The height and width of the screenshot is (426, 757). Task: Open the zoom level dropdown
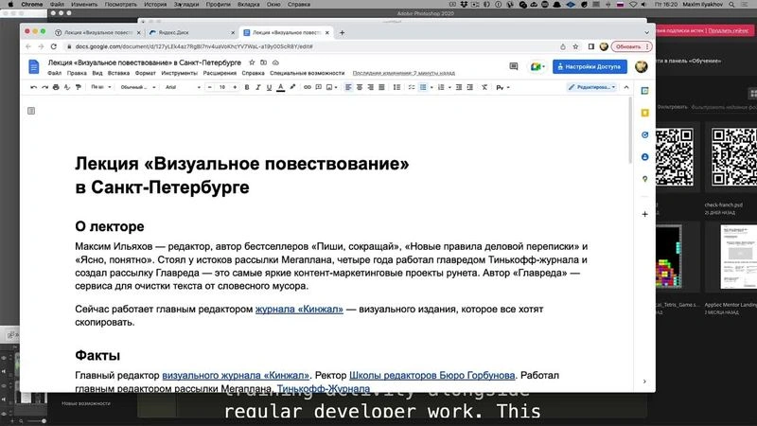click(x=101, y=87)
